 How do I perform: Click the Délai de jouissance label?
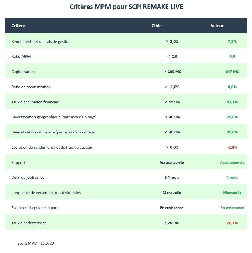tap(28, 178)
